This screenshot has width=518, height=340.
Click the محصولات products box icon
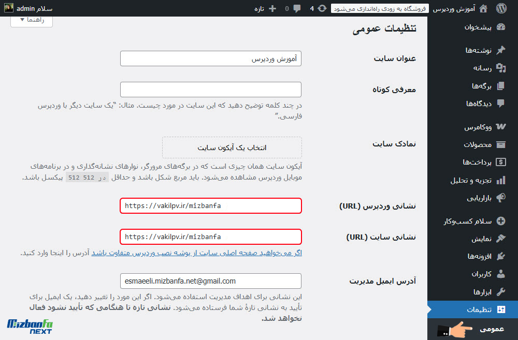[x=500, y=144]
